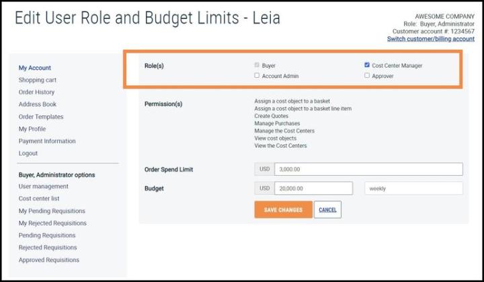Check the Account Admin role checkbox

(x=257, y=75)
